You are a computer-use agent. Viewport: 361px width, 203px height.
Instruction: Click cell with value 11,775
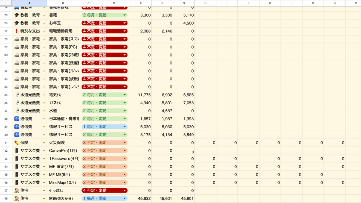coord(141,95)
